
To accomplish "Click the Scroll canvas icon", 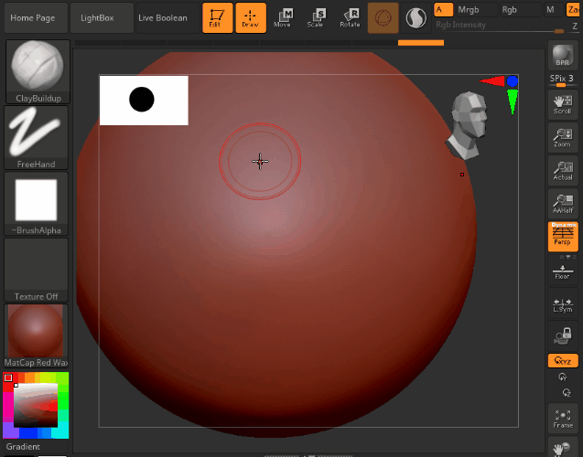I will click(563, 104).
